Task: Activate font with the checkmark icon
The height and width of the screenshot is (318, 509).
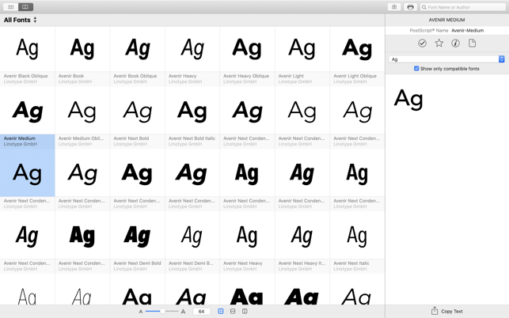Action: (422, 44)
